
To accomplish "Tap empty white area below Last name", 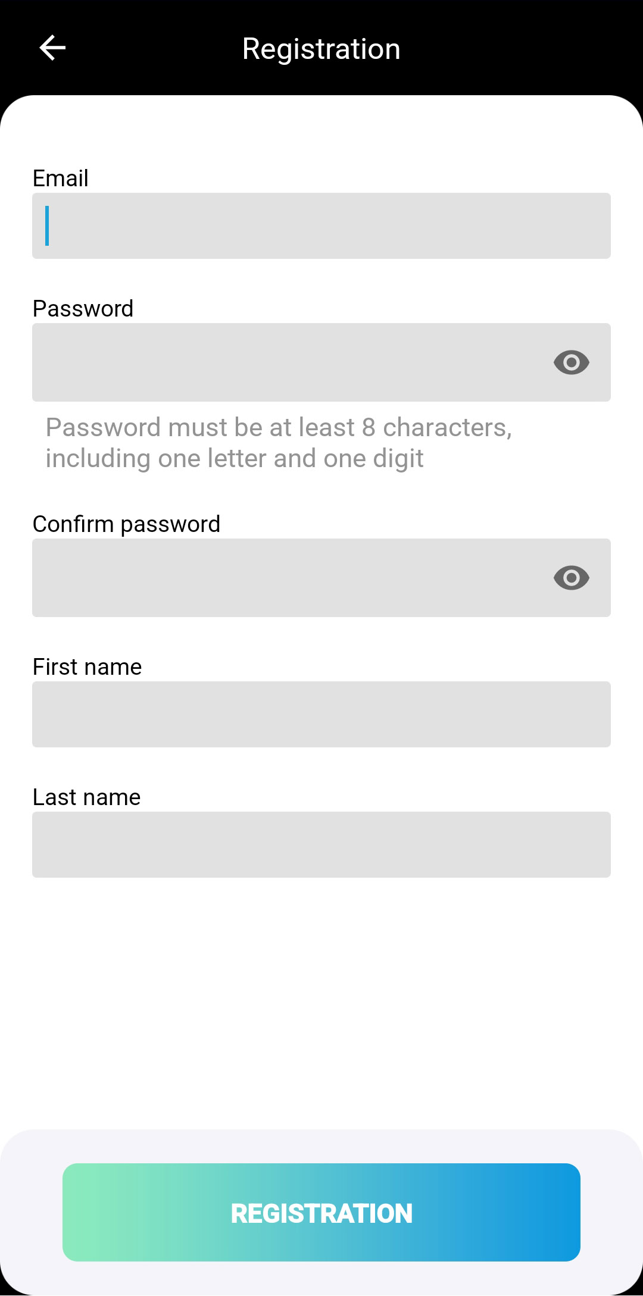I will [x=321, y=1000].
